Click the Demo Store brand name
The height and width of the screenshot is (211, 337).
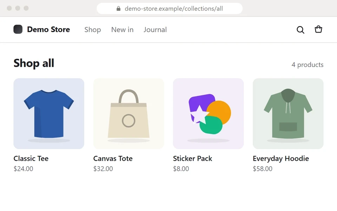click(48, 29)
